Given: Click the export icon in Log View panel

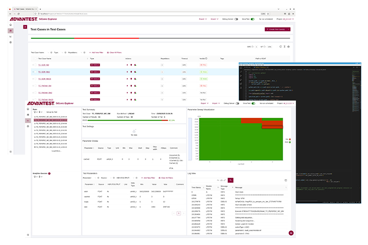Looking at the screenshot, I should (286, 180).
